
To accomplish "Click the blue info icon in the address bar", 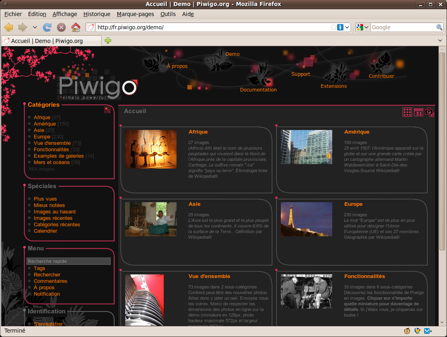I will pyautogui.click(x=340, y=27).
